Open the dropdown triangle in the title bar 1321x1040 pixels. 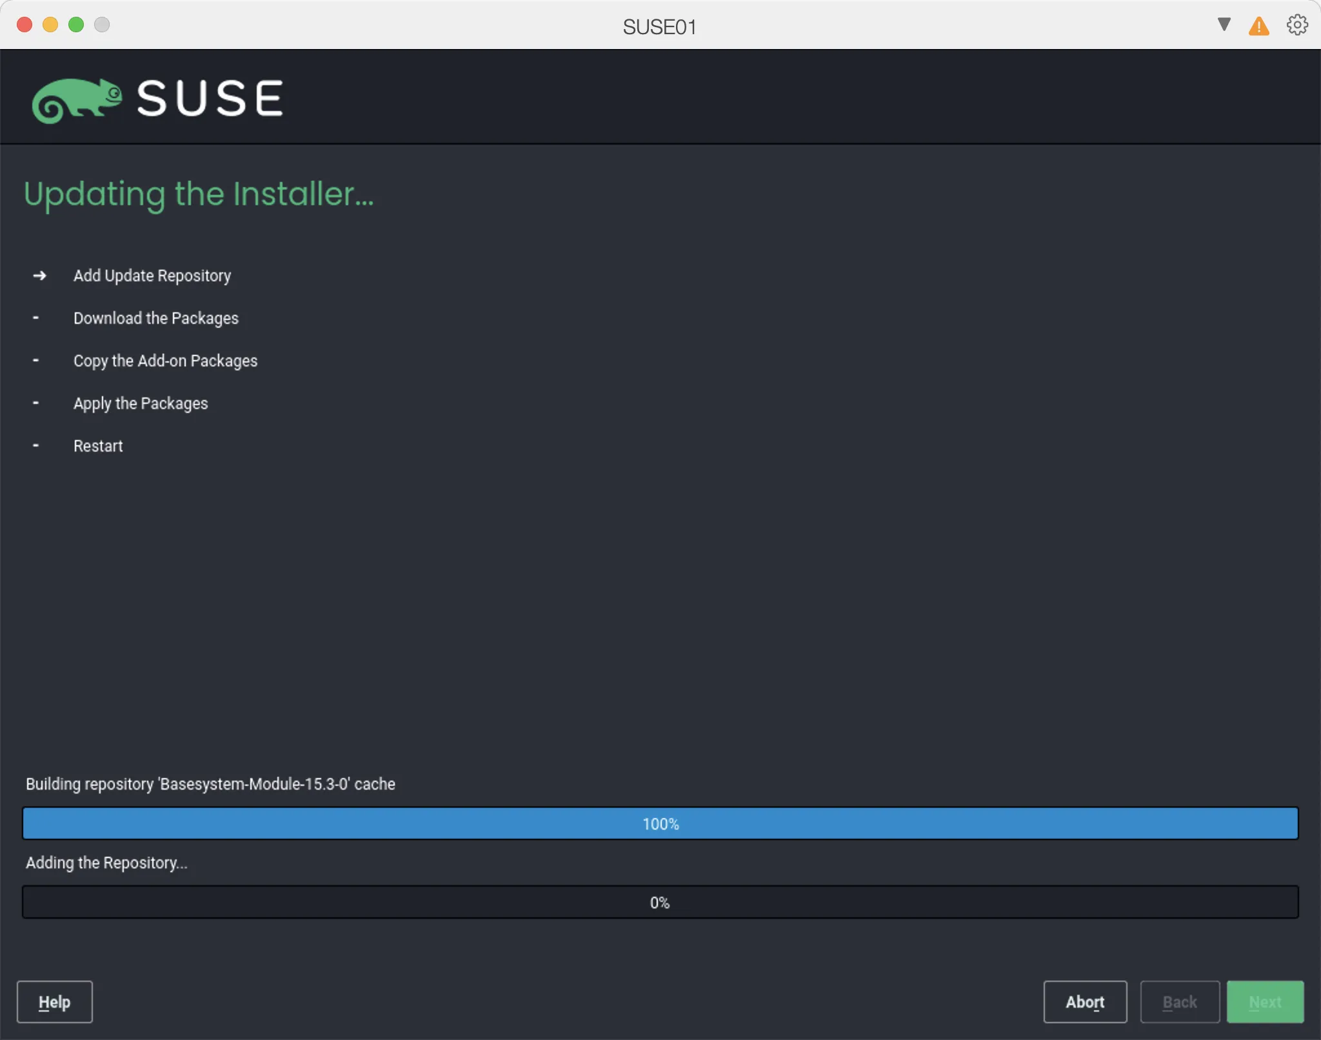(x=1222, y=25)
